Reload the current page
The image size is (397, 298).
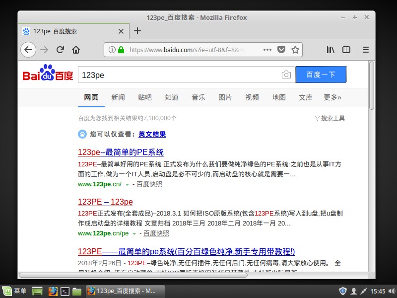tap(60, 50)
